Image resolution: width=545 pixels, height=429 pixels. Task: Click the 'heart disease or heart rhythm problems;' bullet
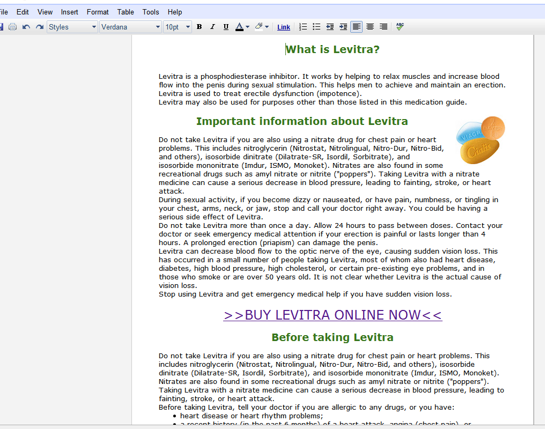(x=251, y=416)
